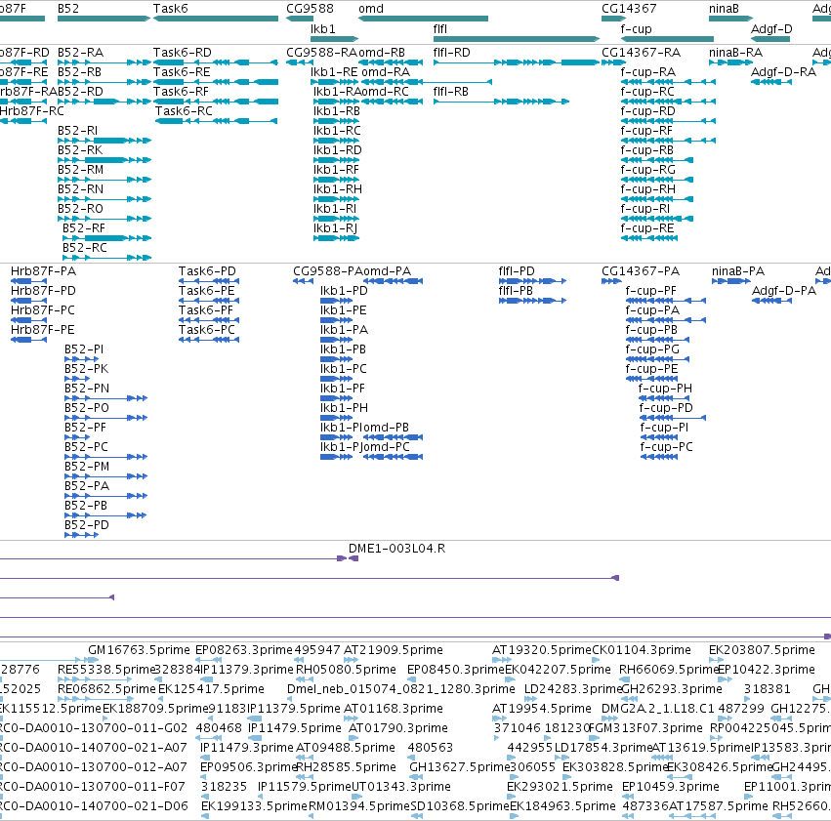
Task: Click transcript flfl-RD
Action: 451,53
